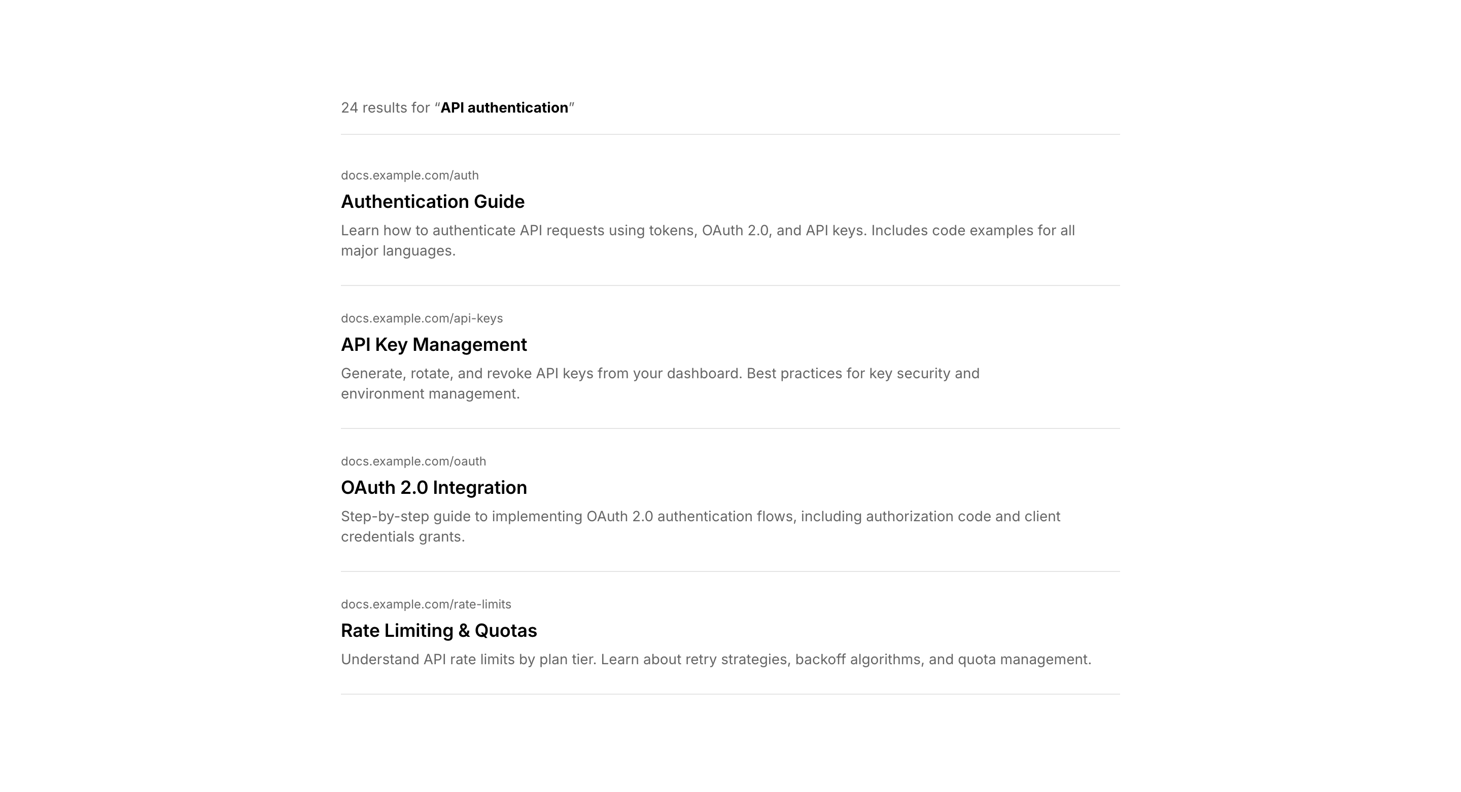Click the "major languages." snippet line

(x=398, y=250)
